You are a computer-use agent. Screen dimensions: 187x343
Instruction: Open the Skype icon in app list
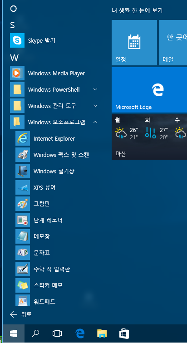tap(17, 40)
